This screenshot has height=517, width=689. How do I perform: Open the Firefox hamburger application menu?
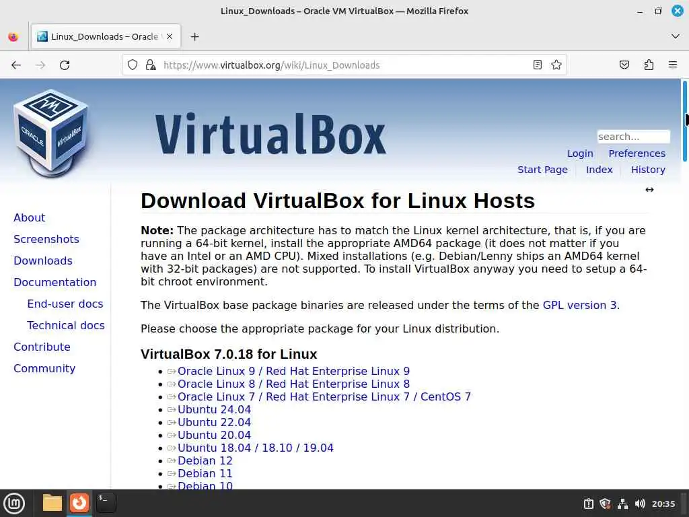click(673, 65)
